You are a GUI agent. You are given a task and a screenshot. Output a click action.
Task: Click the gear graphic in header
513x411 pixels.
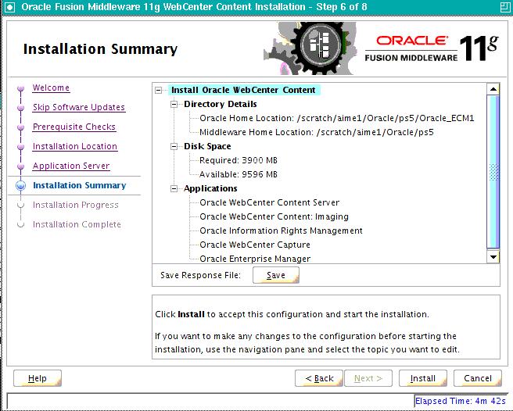click(x=310, y=48)
